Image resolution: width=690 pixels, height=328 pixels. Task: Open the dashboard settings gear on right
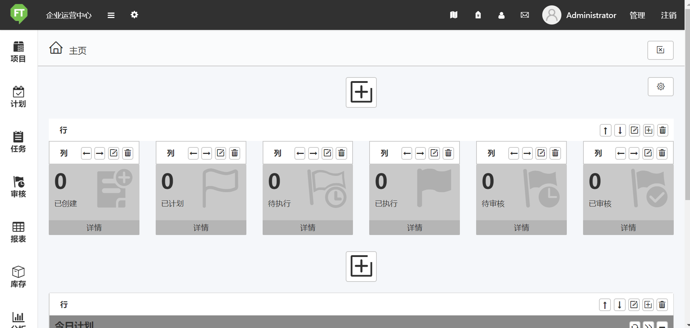coord(660,87)
